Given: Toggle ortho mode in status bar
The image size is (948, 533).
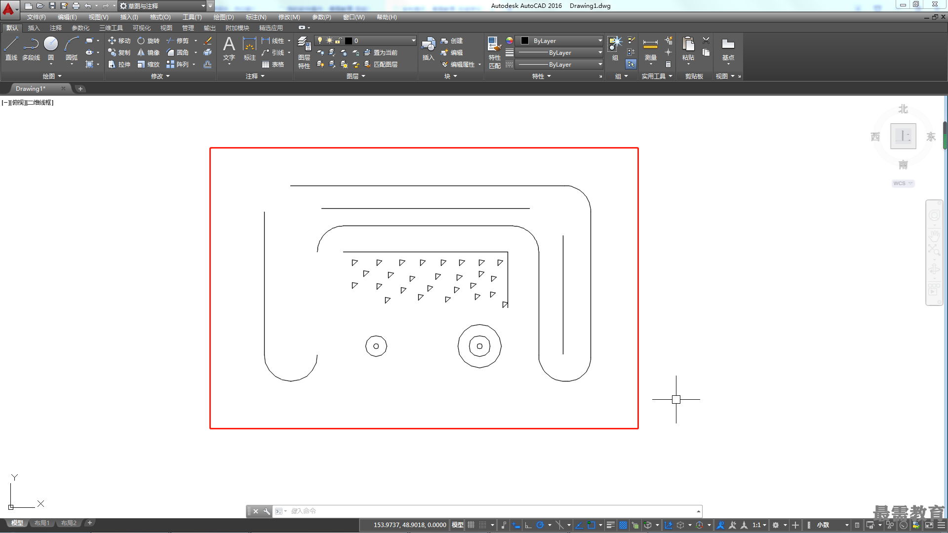Looking at the screenshot, I should (x=528, y=525).
